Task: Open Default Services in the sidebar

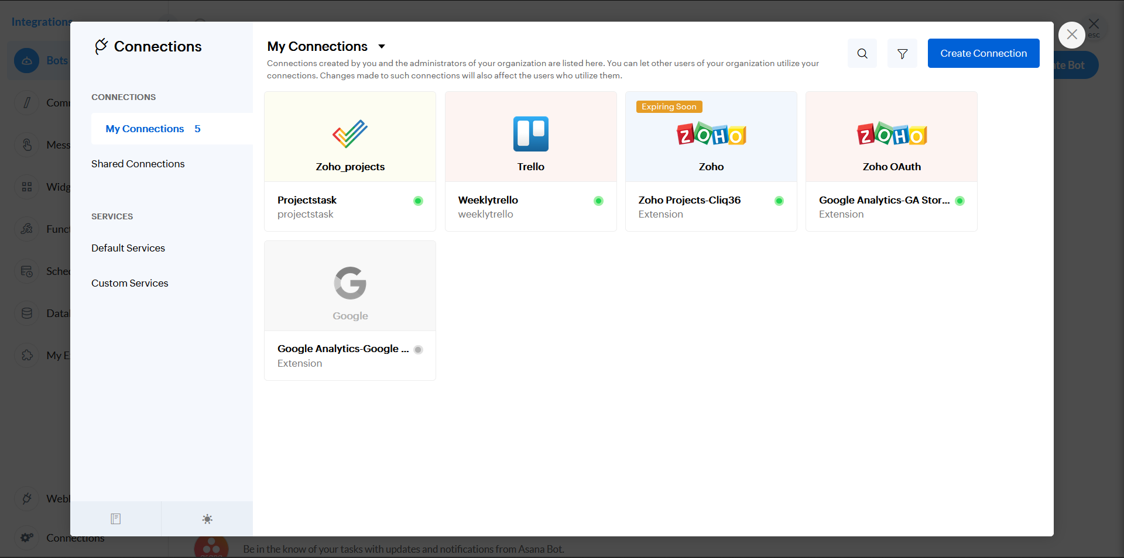Action: coord(128,248)
